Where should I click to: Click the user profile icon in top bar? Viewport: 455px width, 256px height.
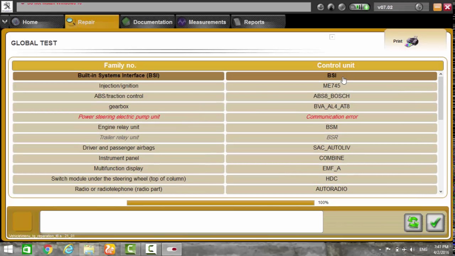[x=331, y=7]
